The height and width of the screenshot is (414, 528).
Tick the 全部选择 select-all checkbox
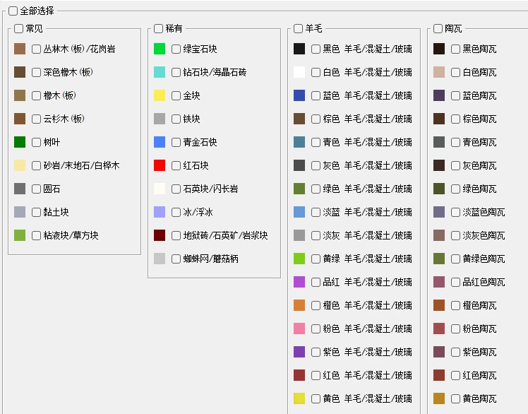click(13, 11)
